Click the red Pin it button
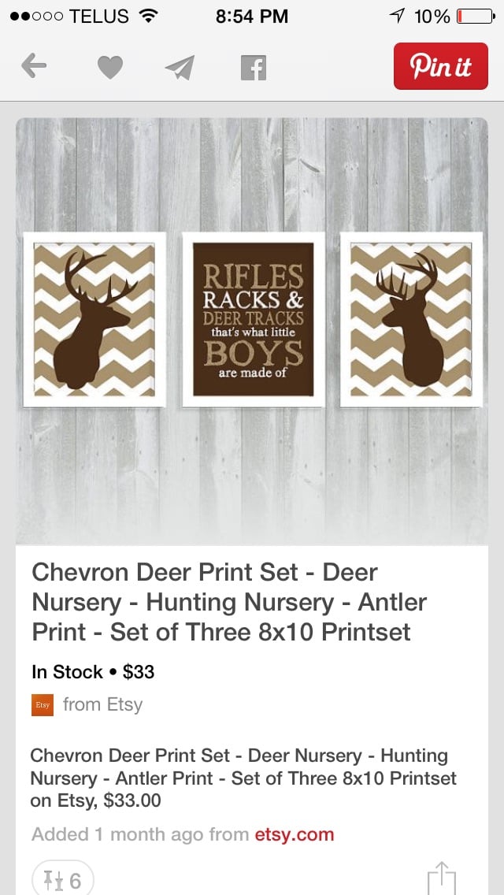504x895 pixels. (441, 66)
